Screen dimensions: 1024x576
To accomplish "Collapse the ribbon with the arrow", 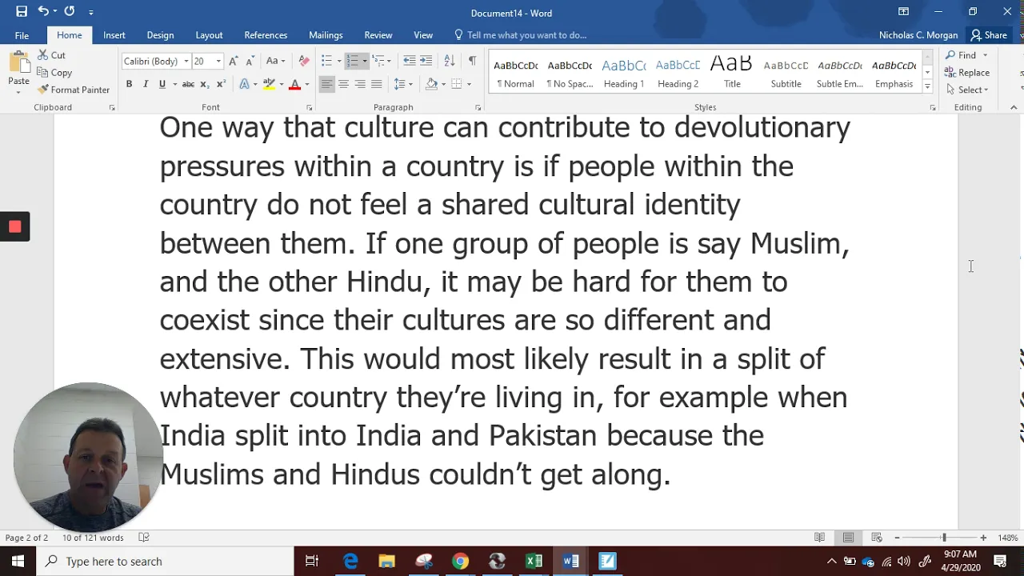I will click(x=1014, y=107).
